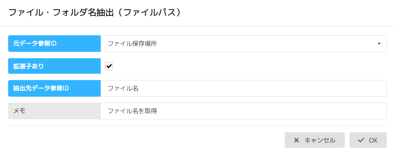Viewport: 395px width, 157px height.
Task: Click into the メモ text field
Action: 243,111
